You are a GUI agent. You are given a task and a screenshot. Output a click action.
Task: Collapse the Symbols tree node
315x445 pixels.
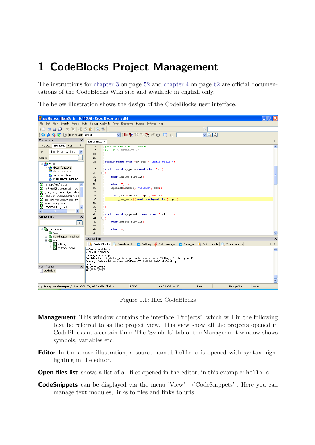42,164
